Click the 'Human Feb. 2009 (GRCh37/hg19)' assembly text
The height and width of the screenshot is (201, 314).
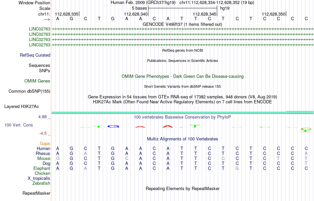click(143, 3)
